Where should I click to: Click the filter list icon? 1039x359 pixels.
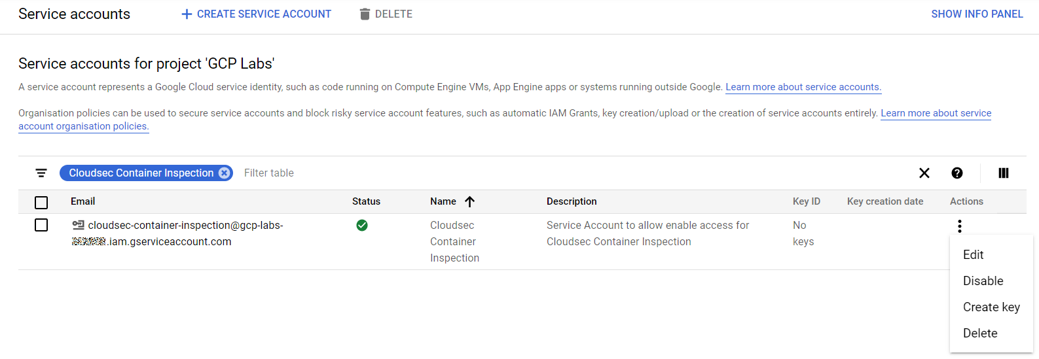tap(41, 173)
